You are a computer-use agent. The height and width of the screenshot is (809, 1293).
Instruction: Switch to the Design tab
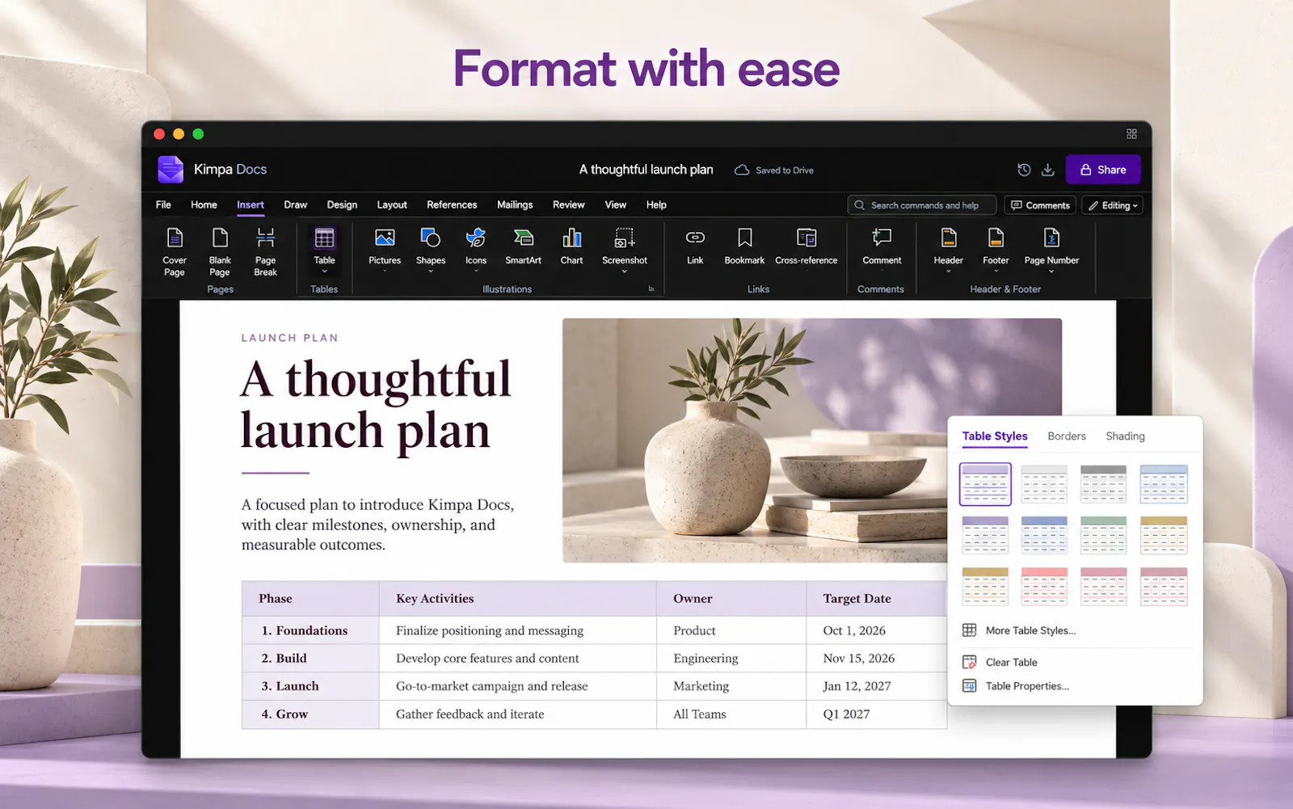(342, 204)
